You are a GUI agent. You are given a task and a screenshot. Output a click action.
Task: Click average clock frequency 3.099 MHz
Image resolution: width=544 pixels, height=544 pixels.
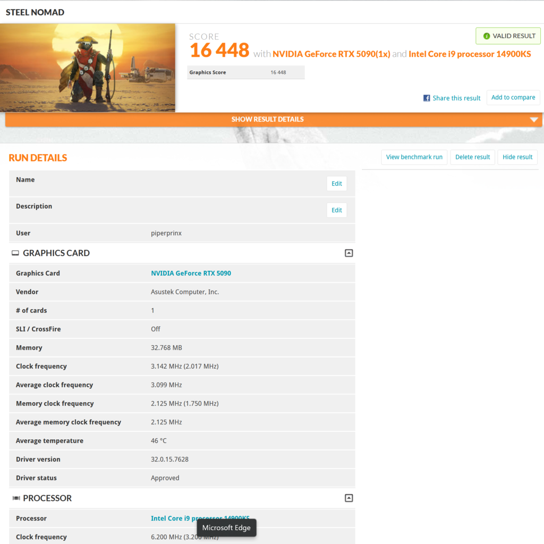166,385
